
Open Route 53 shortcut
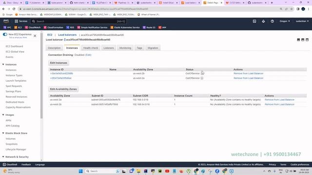(149, 27)
